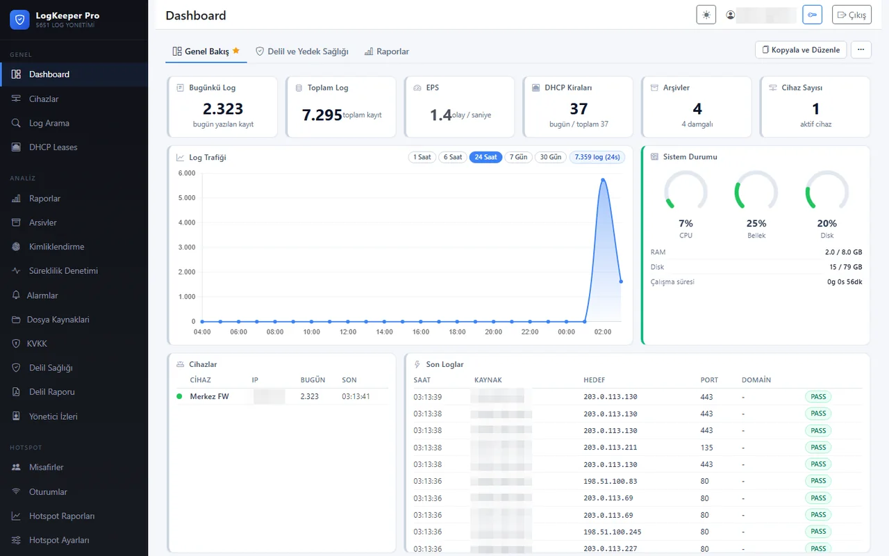Click the KVKK shield icon

click(x=16, y=343)
